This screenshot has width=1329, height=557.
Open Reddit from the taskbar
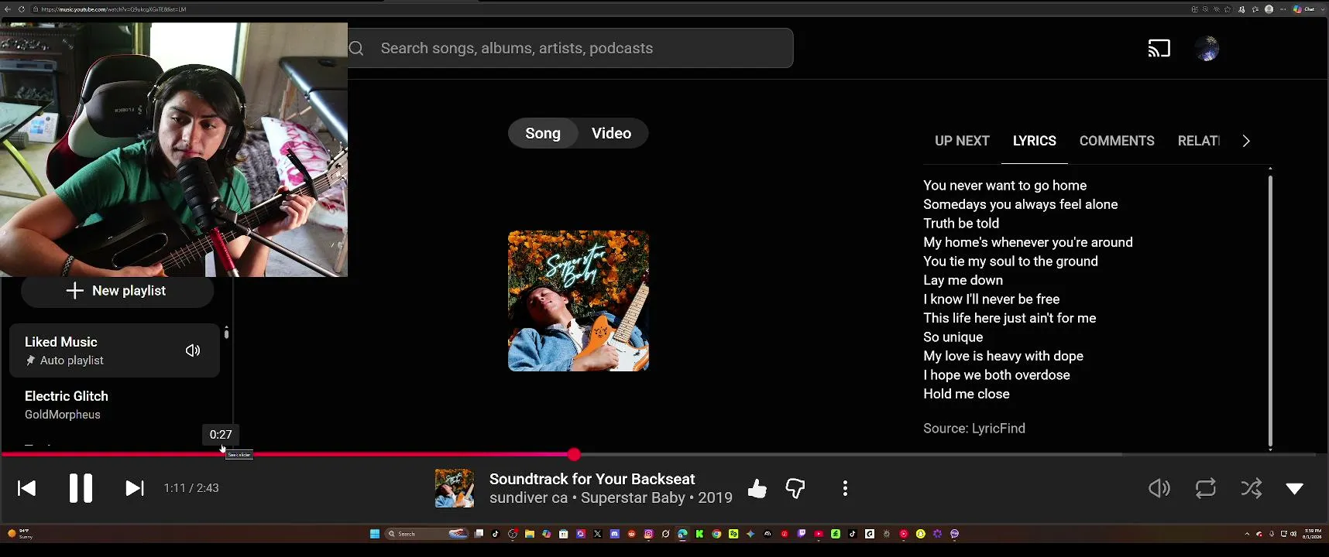click(x=632, y=534)
